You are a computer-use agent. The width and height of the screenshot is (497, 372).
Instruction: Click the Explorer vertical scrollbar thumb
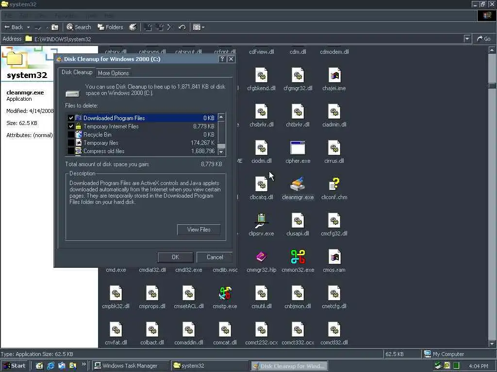pyautogui.click(x=492, y=86)
